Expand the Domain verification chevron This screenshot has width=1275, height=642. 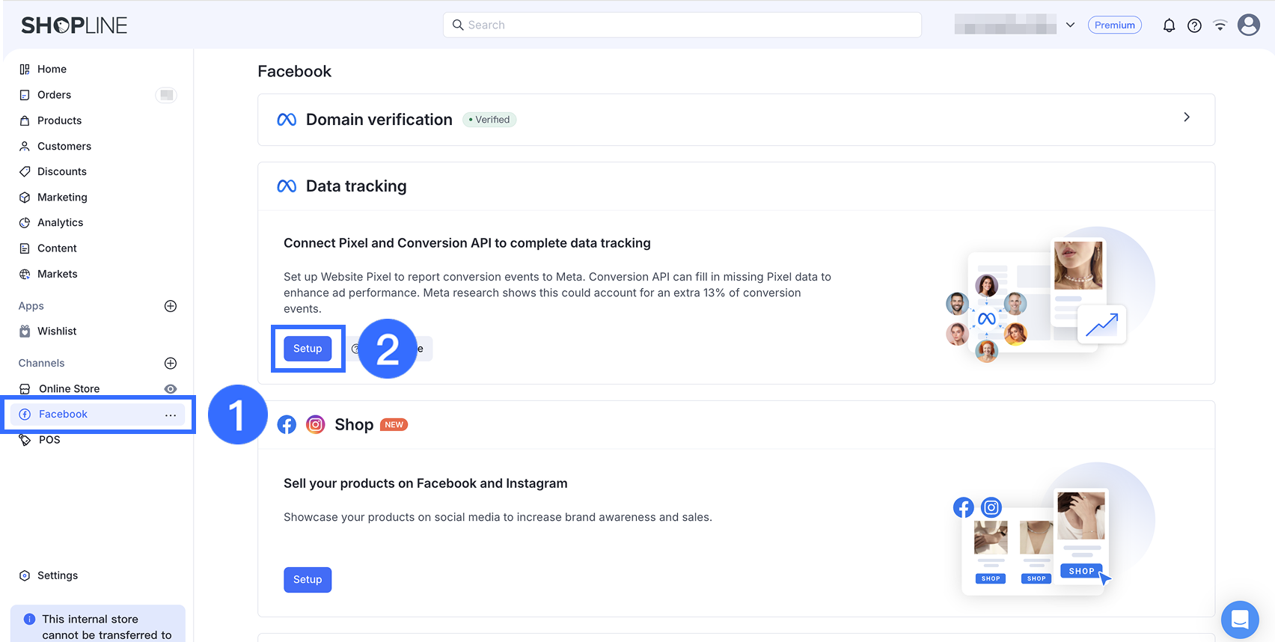click(1187, 117)
